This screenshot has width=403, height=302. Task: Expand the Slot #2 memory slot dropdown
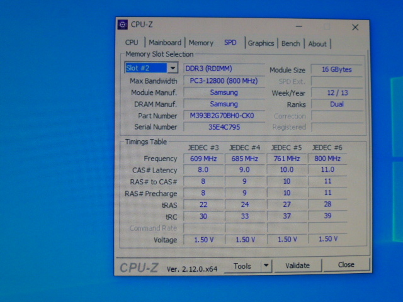pos(173,68)
